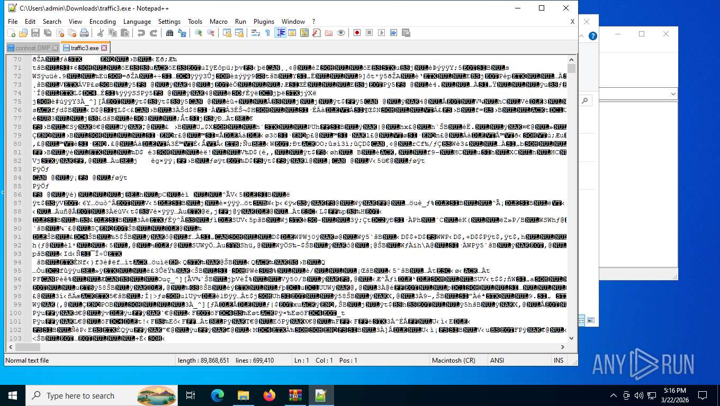Open the Plugins menu

coord(264,22)
